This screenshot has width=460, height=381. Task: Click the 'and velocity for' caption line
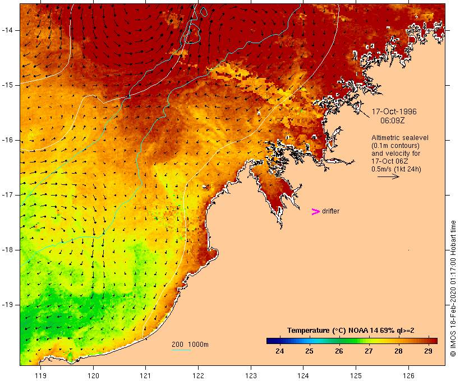395,154
